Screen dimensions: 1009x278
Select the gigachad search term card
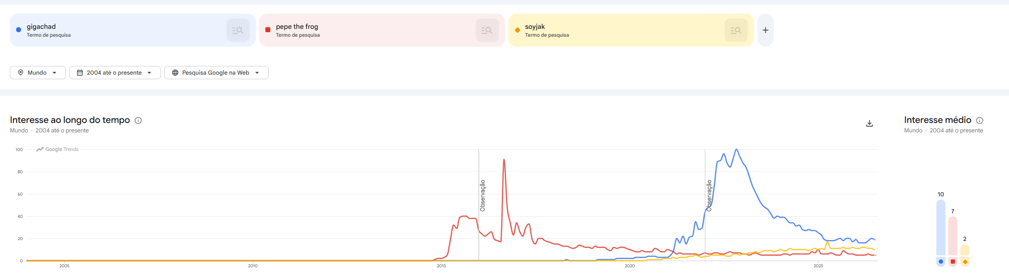132,30
